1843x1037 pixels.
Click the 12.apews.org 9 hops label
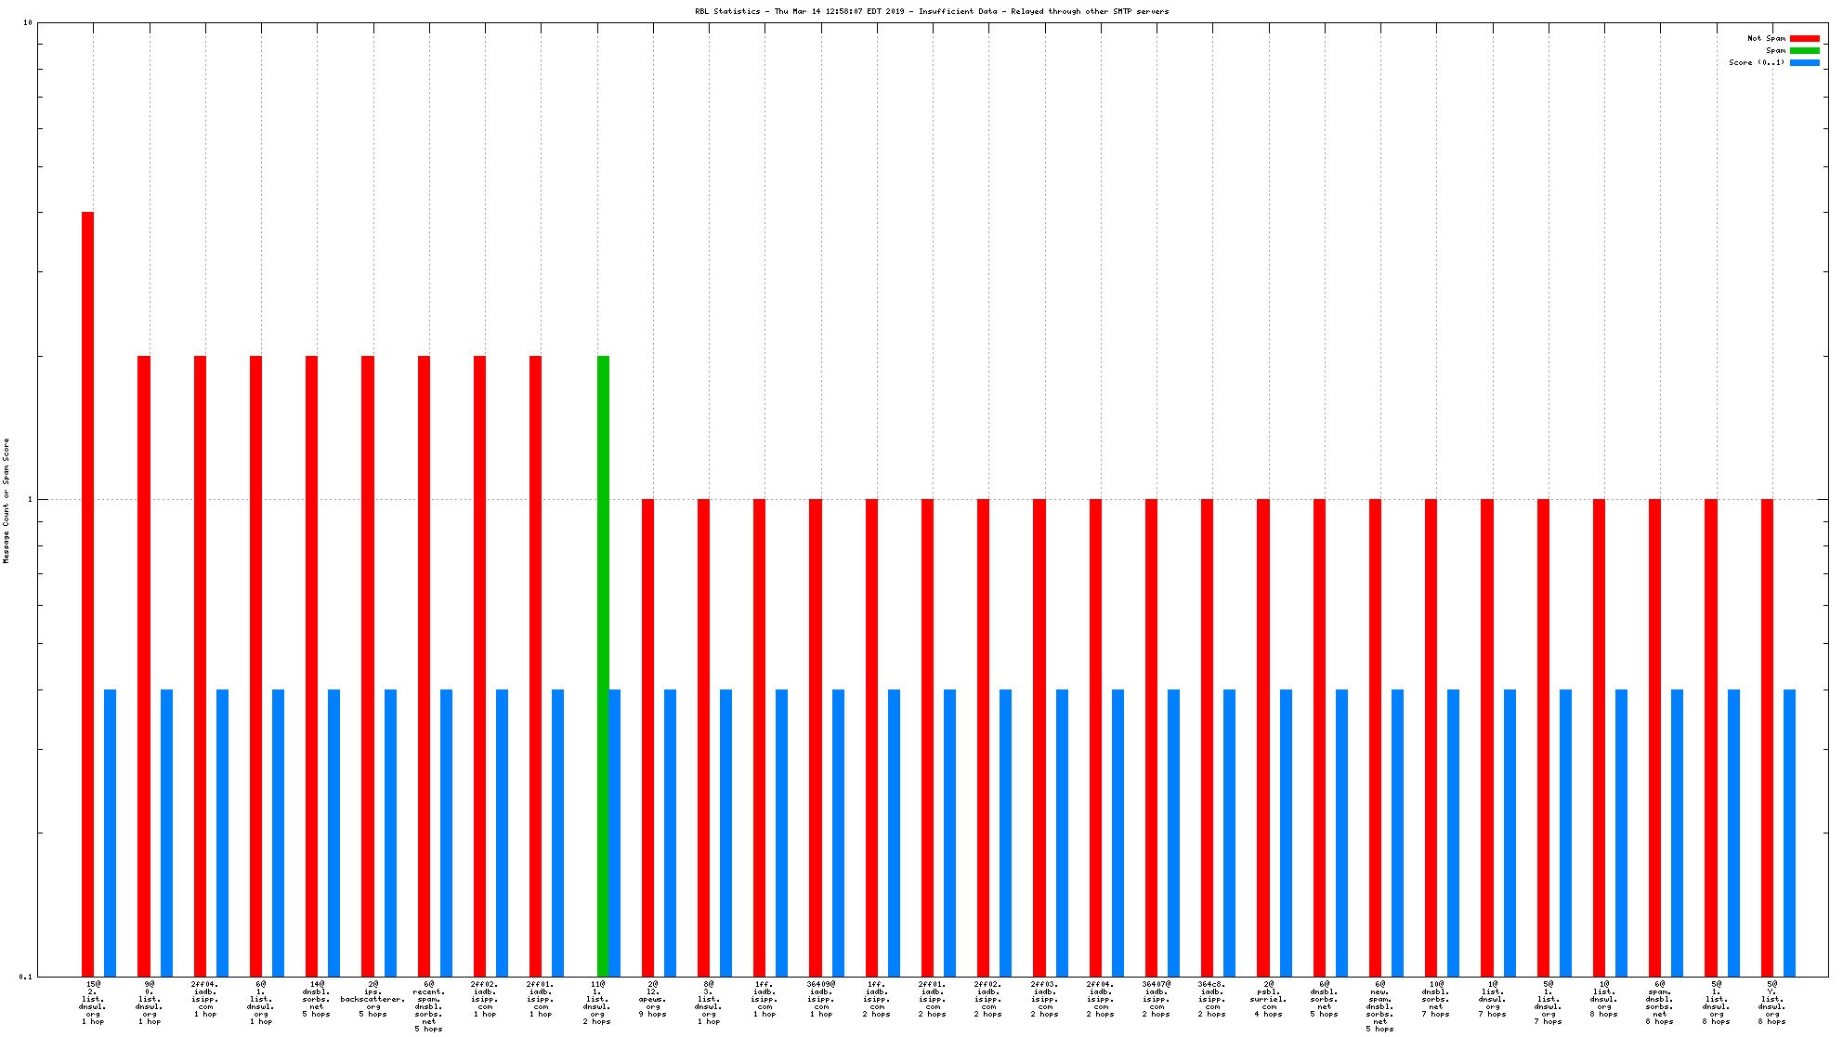click(652, 999)
